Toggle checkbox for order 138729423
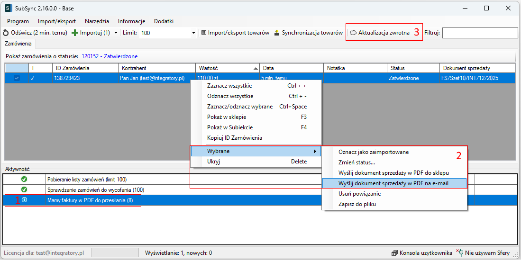The height and width of the screenshot is (261, 521). (17, 78)
